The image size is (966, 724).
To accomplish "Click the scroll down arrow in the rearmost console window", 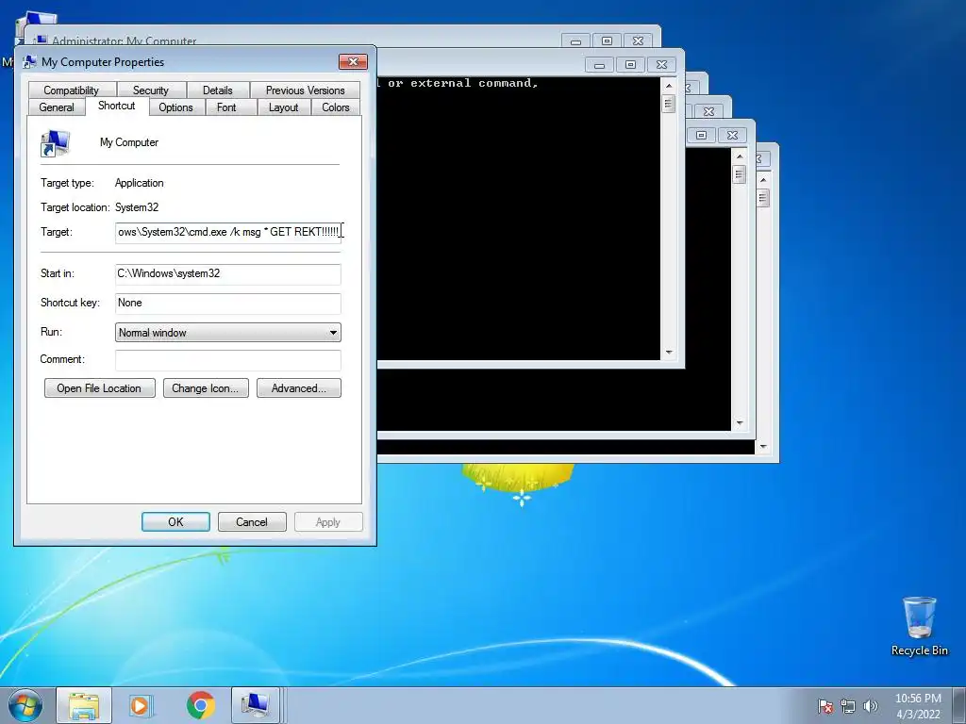I will pos(763,447).
